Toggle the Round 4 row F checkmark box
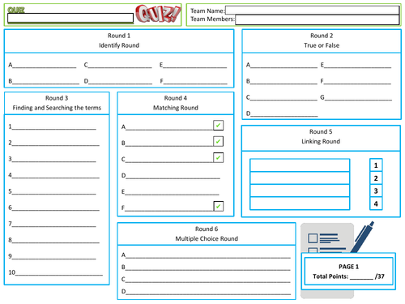The width and height of the screenshot is (405, 304). (x=218, y=207)
